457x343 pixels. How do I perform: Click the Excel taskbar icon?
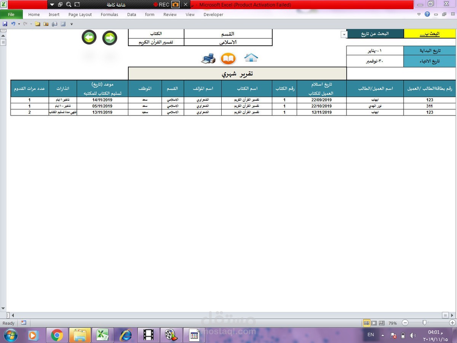point(103,335)
